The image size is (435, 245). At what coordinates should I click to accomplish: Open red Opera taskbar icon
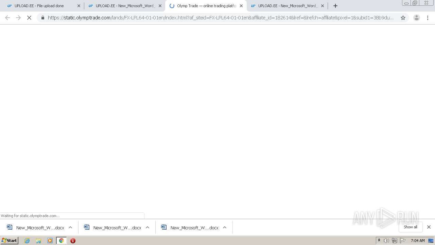point(73,241)
